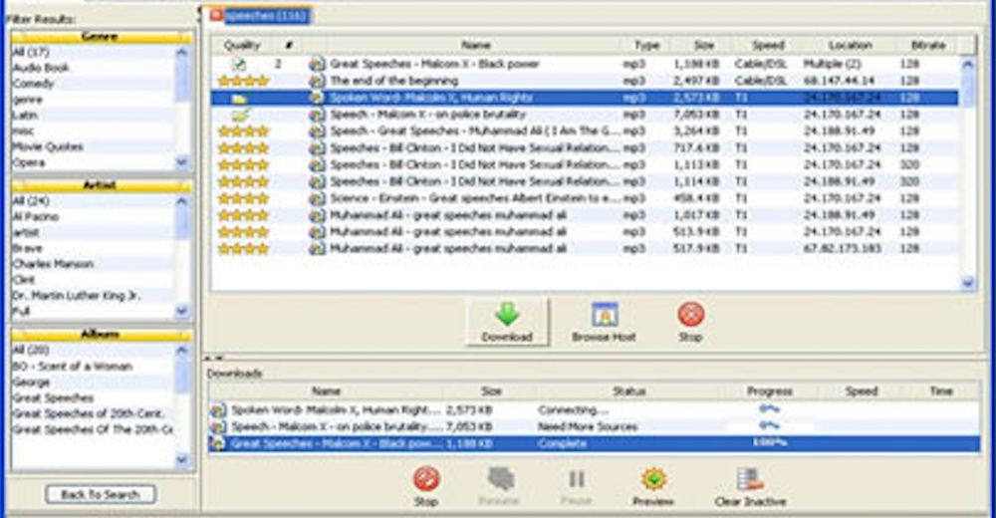This screenshot has height=518, width=996.
Task: Clear Inactive downloads from the list
Action: click(750, 487)
